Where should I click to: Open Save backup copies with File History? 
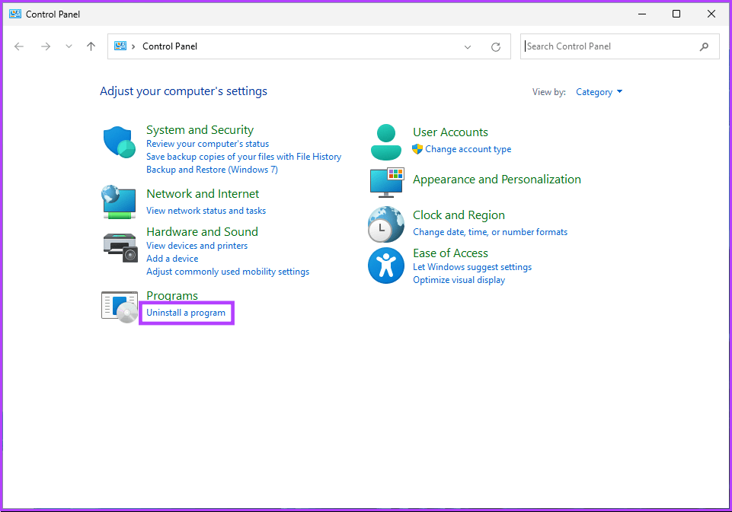point(244,157)
